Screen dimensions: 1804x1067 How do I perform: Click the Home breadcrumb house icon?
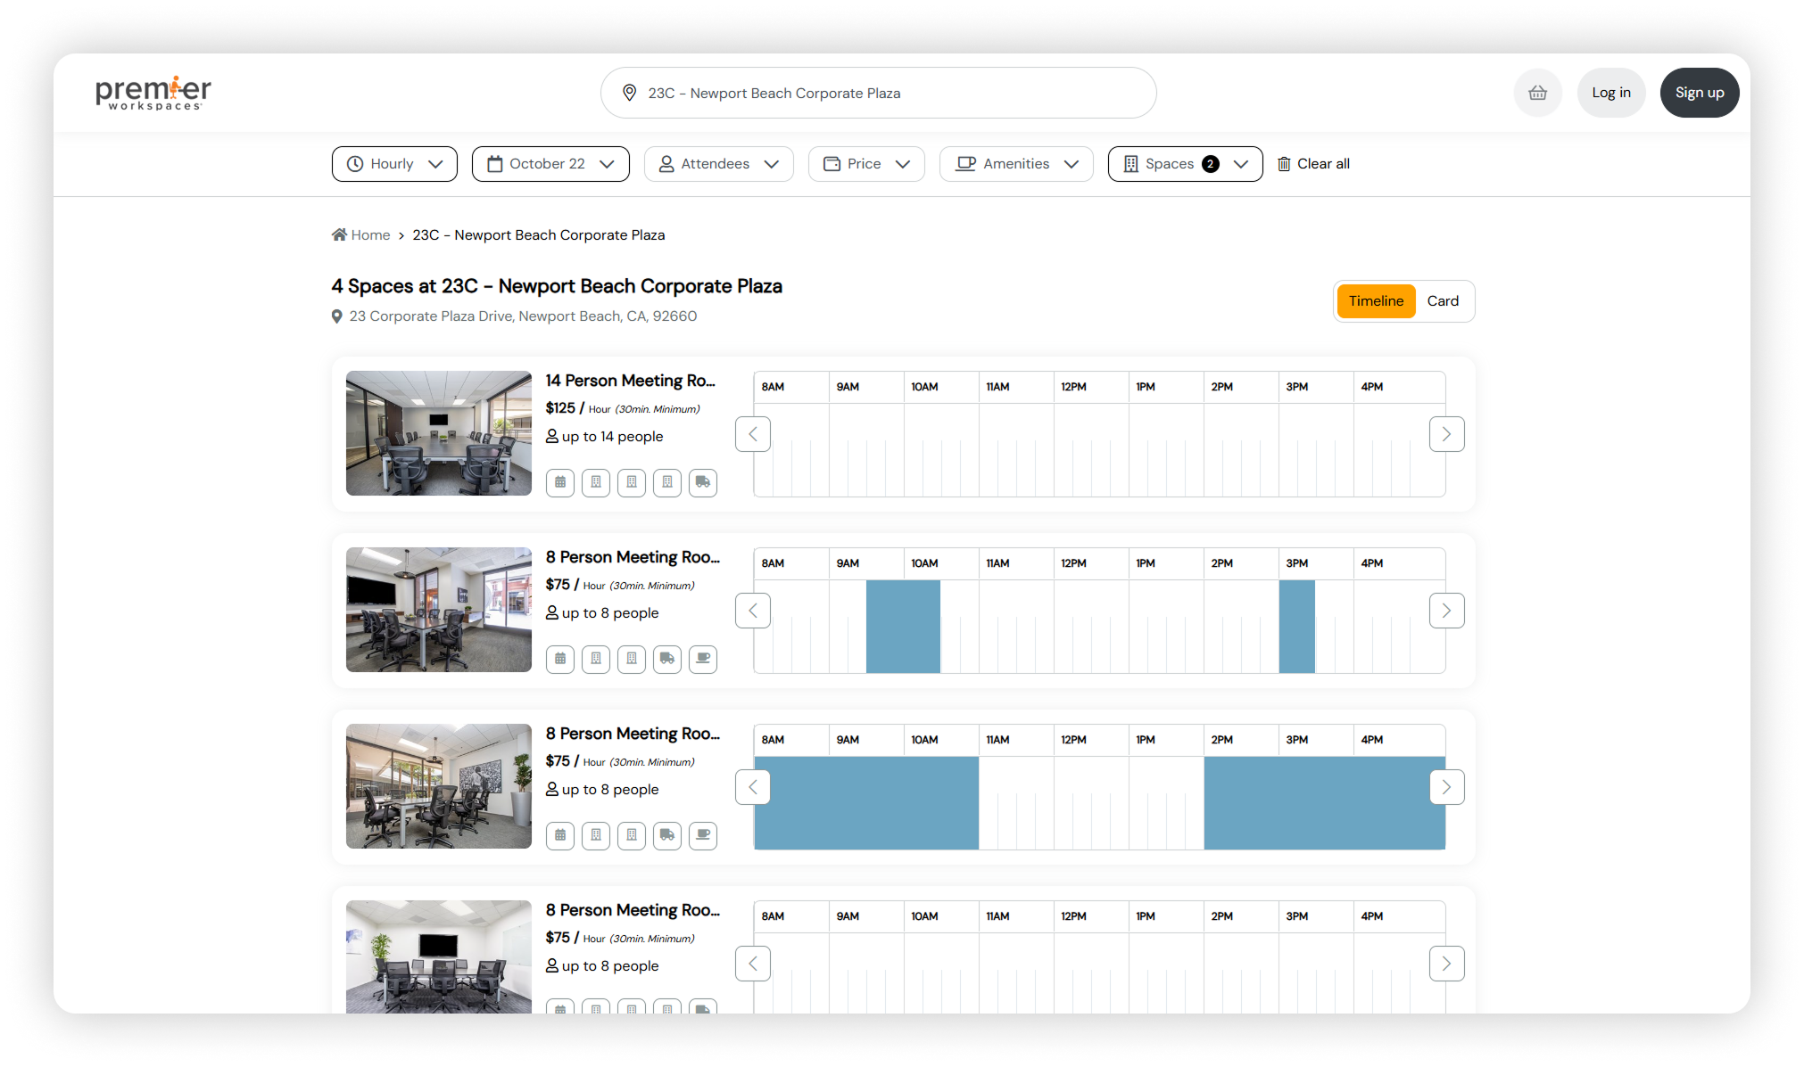pyautogui.click(x=339, y=235)
